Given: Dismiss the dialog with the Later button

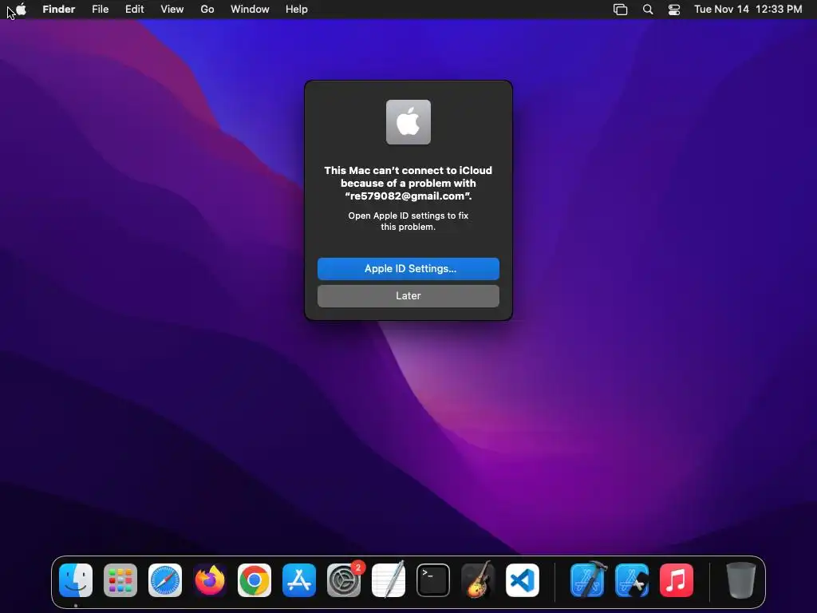Looking at the screenshot, I should pyautogui.click(x=408, y=296).
